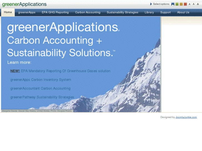Go to the Library menu item
Screen dimensions: 202x151
(x=149, y=12)
